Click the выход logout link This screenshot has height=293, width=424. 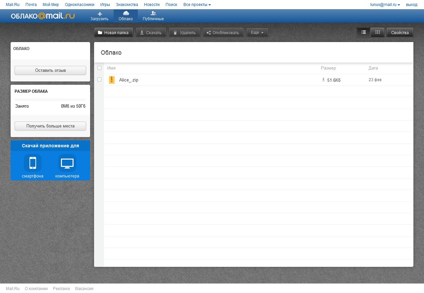pyautogui.click(x=412, y=5)
